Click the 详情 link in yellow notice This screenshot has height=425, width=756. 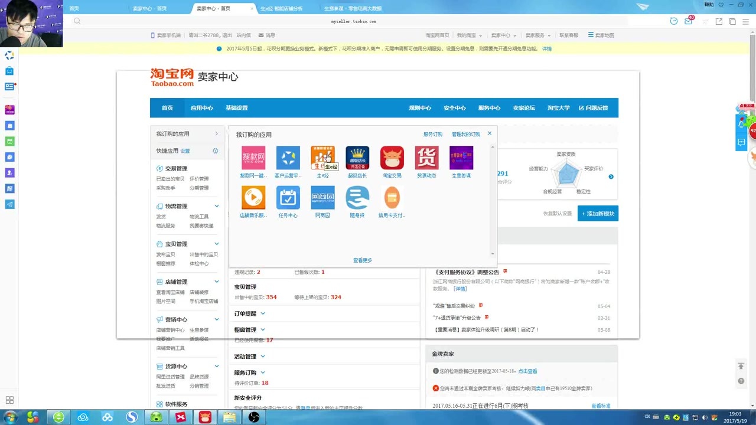pos(547,49)
